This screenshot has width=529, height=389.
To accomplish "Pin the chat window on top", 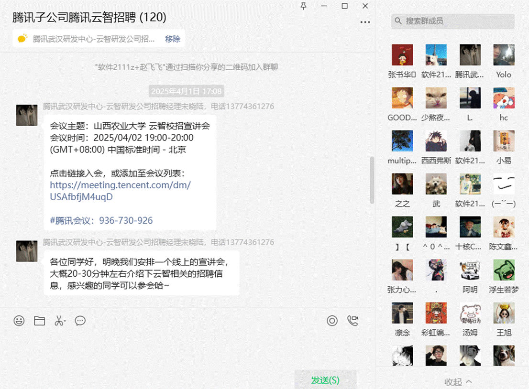I will [303, 6].
